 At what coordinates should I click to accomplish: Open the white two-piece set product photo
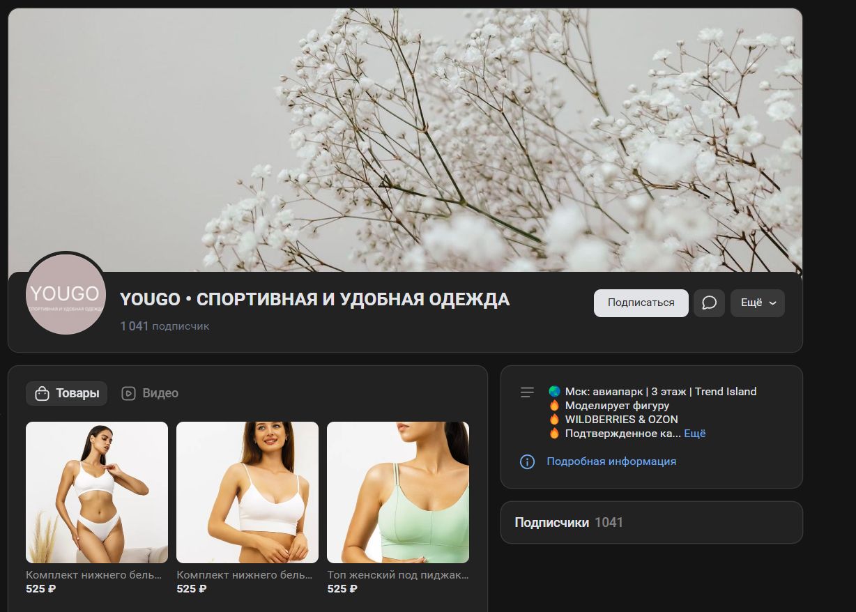pos(97,492)
